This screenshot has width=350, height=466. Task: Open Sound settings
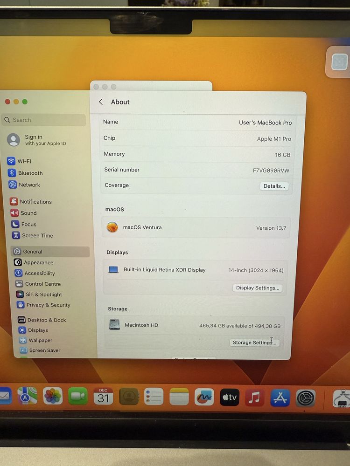click(x=23, y=213)
